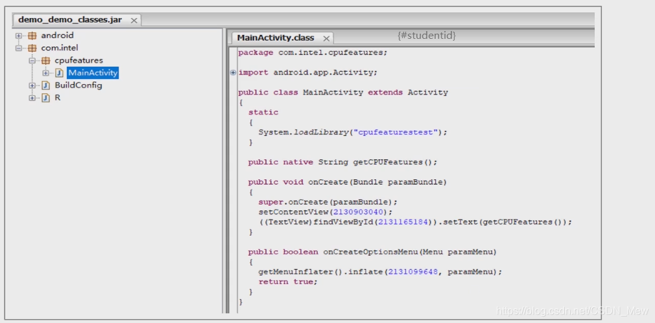Select cpufeatures in the package tree
The image size is (655, 323).
pos(78,60)
